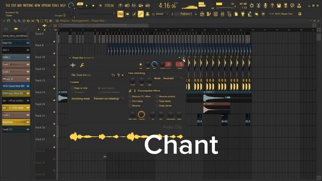This screenshot has height=181, width=322.
Task: Select the playlist zoom tool icon
Action: (x=46, y=21)
